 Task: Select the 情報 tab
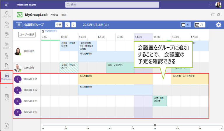click(64, 15)
